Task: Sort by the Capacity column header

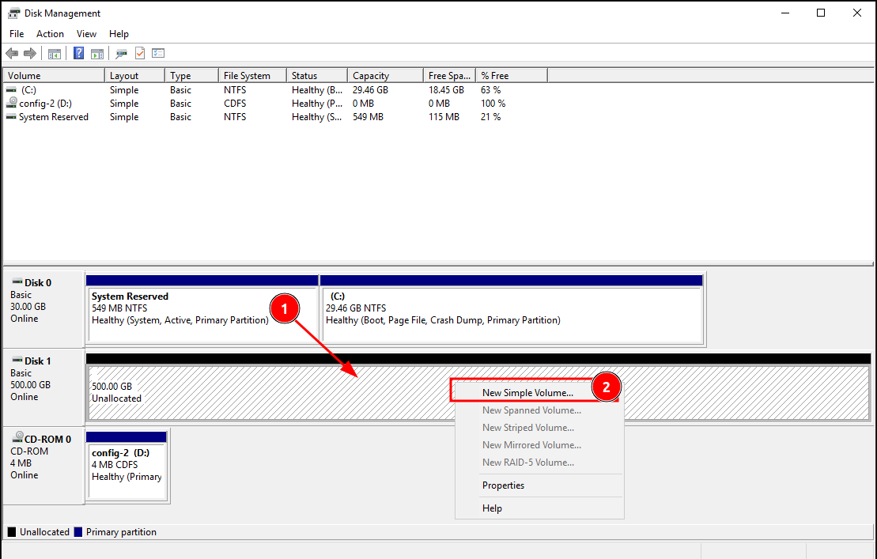Action: pyautogui.click(x=371, y=76)
